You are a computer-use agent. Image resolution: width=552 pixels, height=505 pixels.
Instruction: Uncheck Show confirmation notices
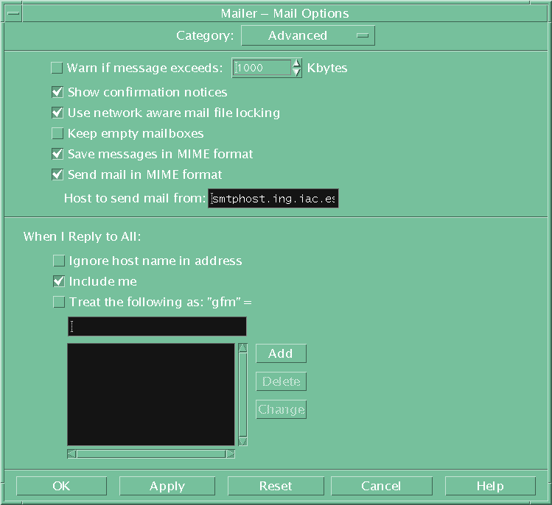[x=57, y=93]
